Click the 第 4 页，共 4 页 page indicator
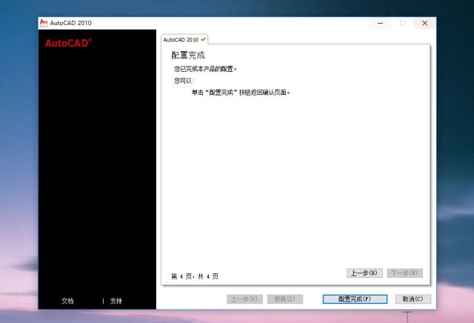This screenshot has height=323, width=474. click(x=195, y=276)
